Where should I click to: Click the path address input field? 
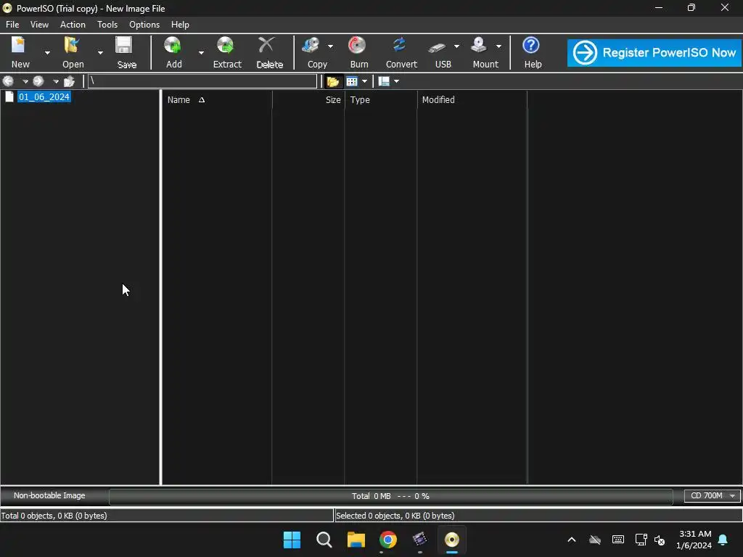click(202, 81)
